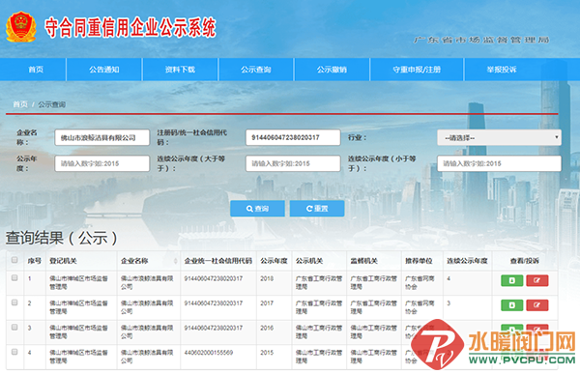580x374 pixels.
Task: Click red complaint icon for 2018 row
Action: tap(537, 280)
